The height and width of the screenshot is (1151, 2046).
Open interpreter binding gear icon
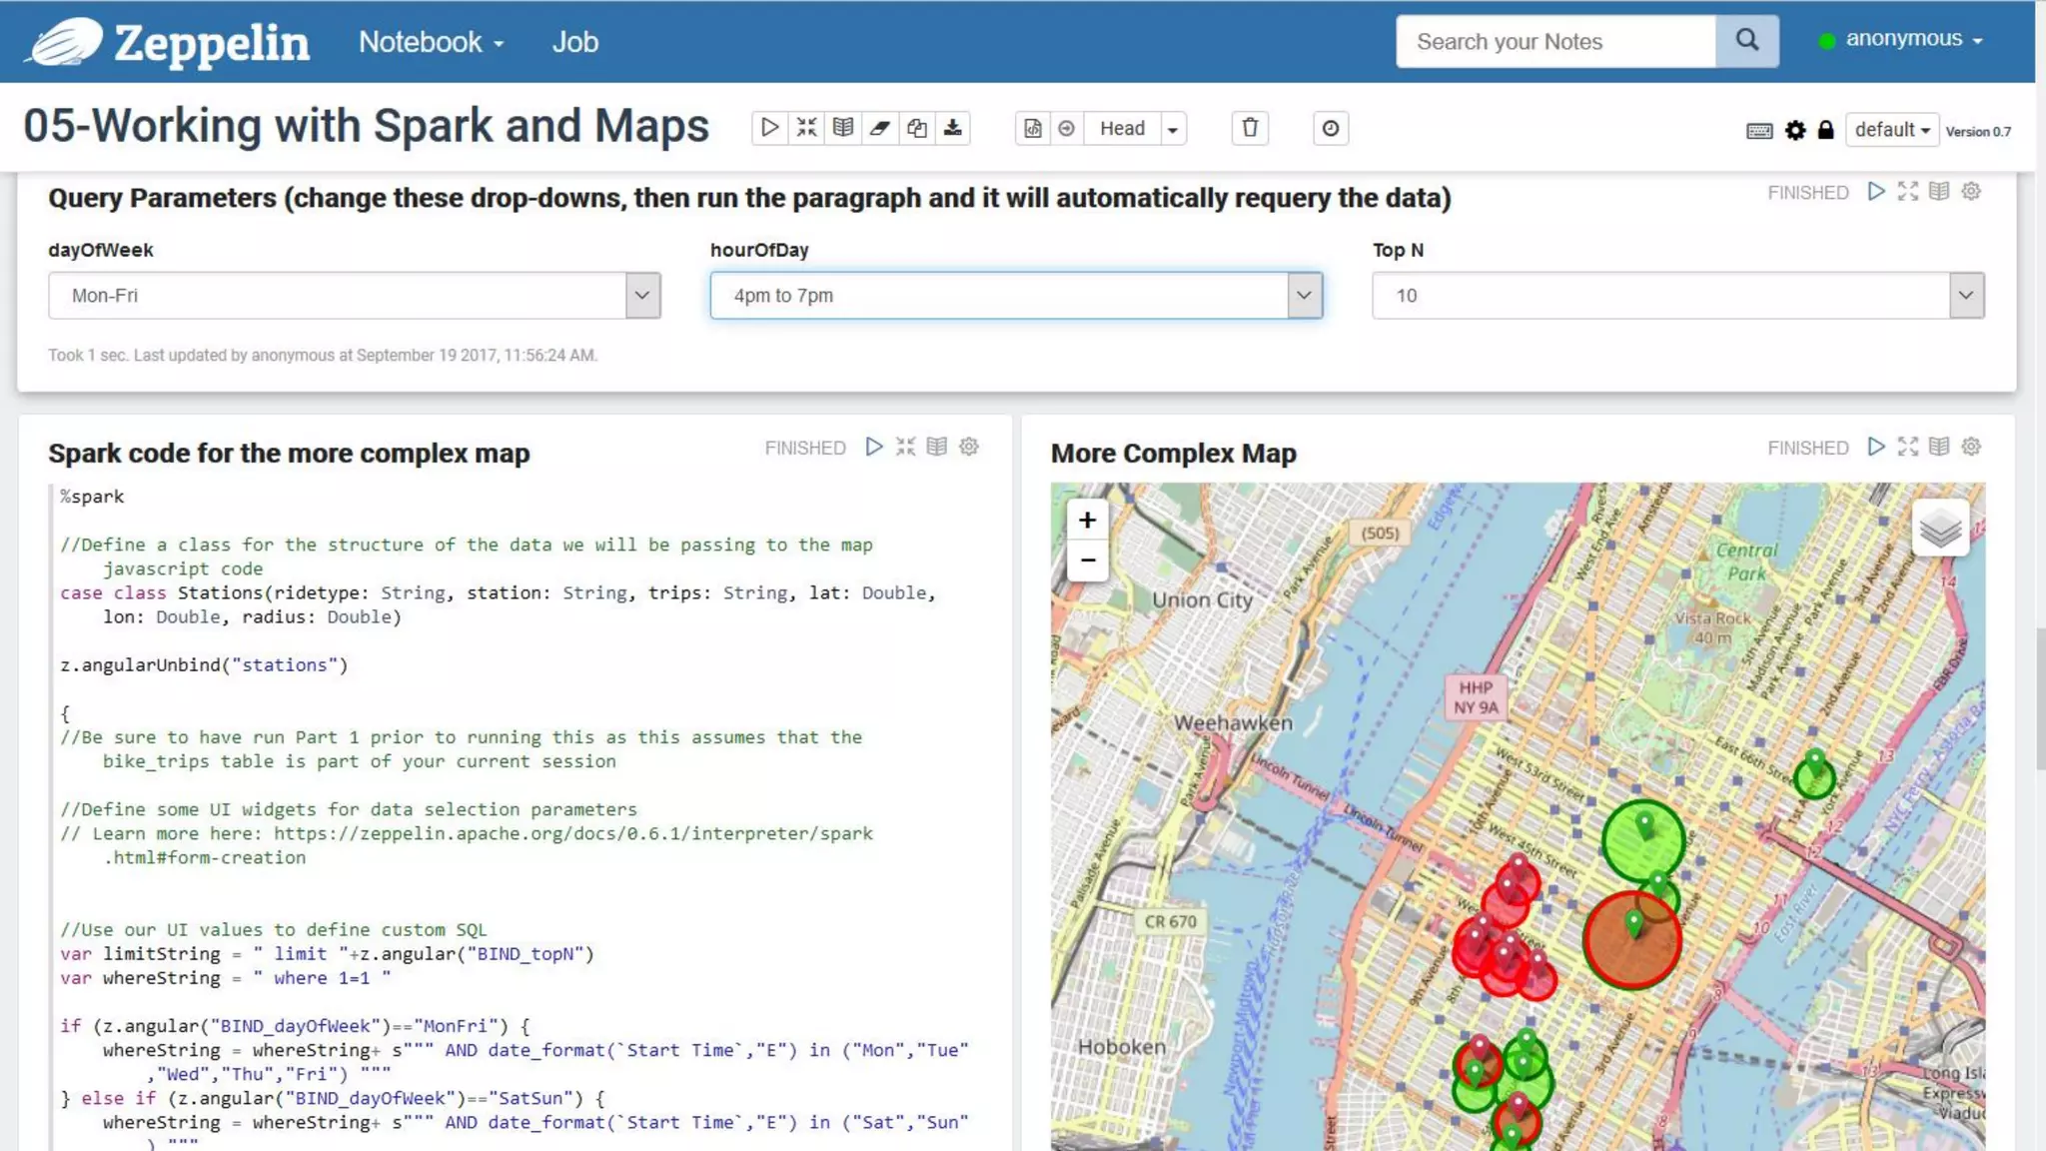point(1795,131)
